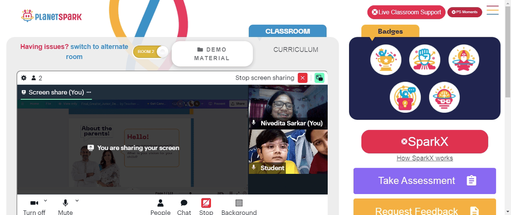Select the brain with glasses badge

pos(444,97)
